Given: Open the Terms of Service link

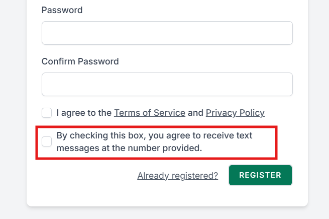Looking at the screenshot, I should tap(149, 113).
